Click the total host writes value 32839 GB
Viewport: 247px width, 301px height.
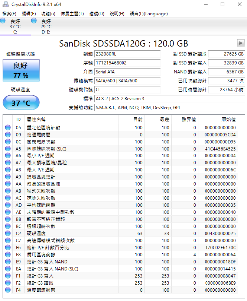coord(227,63)
